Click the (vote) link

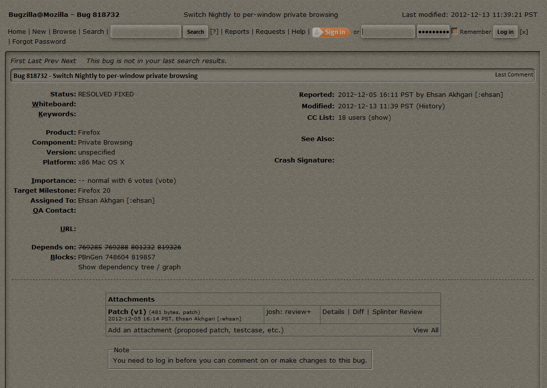(x=166, y=180)
